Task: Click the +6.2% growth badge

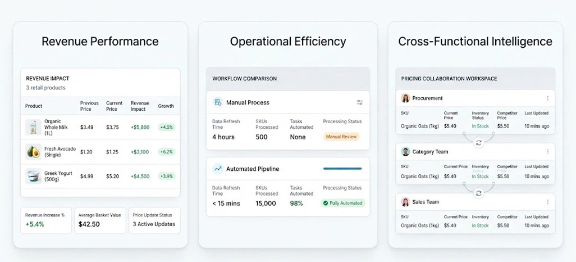Action: pyautogui.click(x=166, y=152)
